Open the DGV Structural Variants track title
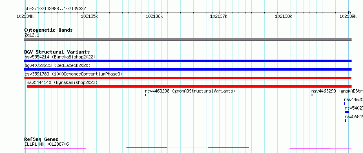 [57, 52]
